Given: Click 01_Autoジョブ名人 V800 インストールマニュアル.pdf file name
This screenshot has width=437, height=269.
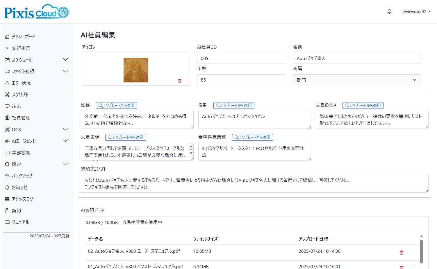Looking at the screenshot, I should click(x=135, y=266).
